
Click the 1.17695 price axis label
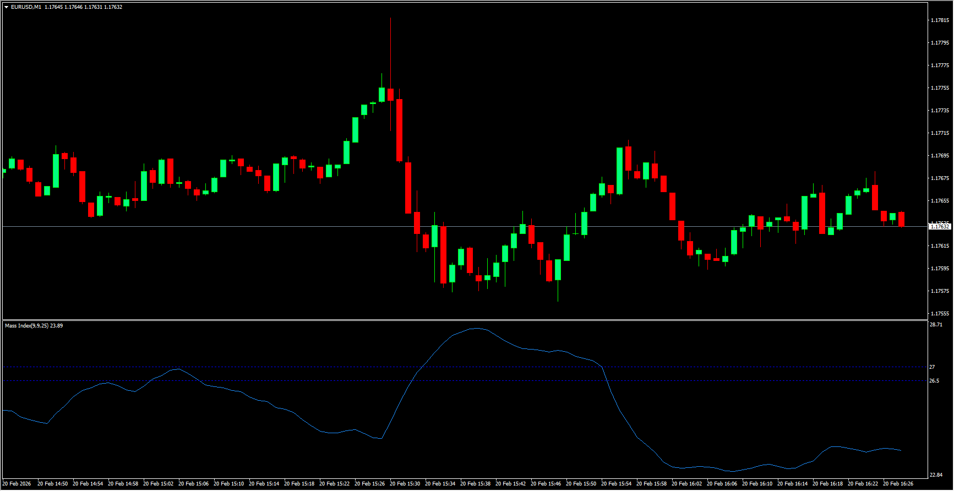(939, 156)
